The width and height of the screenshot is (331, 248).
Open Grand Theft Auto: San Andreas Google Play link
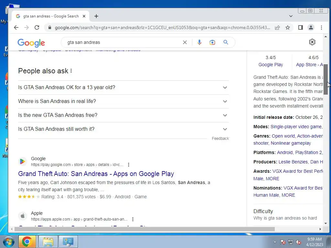[96, 174]
